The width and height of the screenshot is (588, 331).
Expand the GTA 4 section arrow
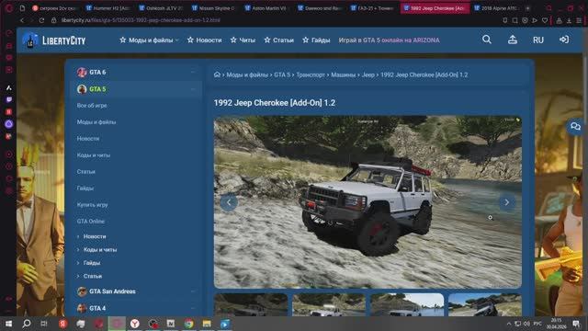pyautogui.click(x=193, y=308)
